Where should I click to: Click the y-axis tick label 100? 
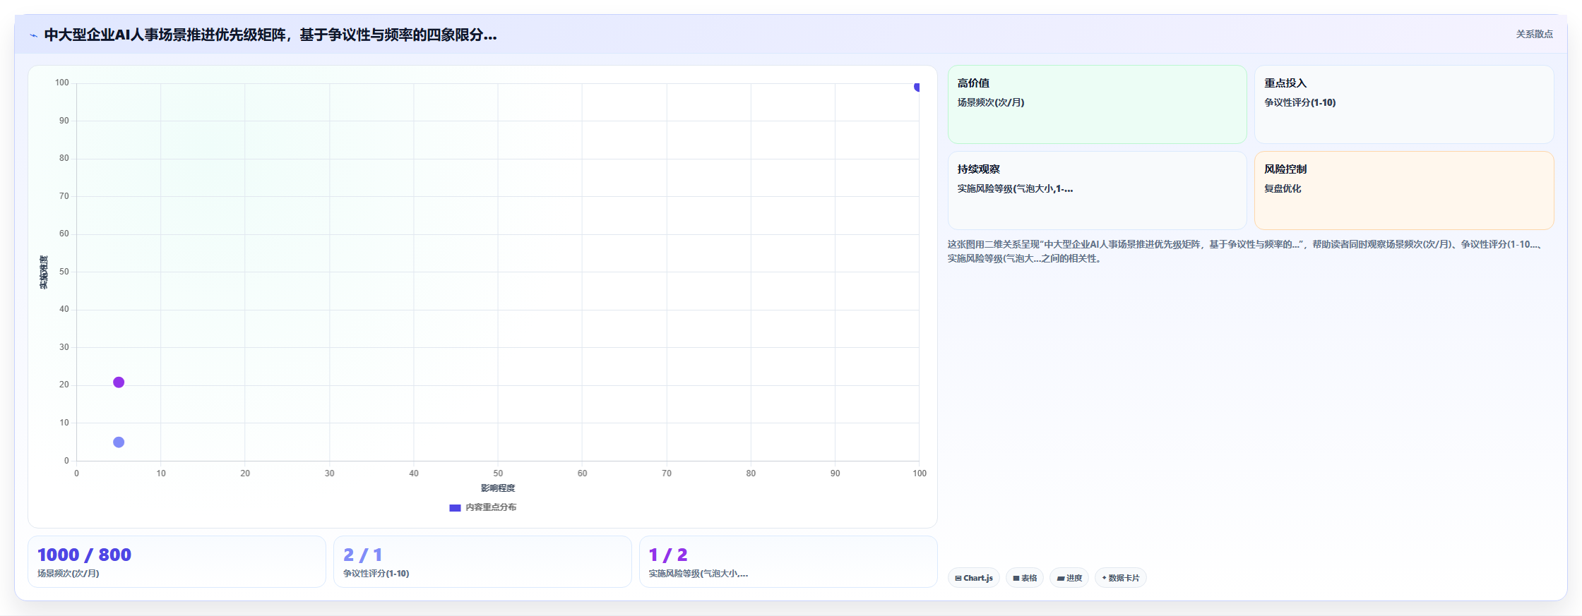point(62,83)
